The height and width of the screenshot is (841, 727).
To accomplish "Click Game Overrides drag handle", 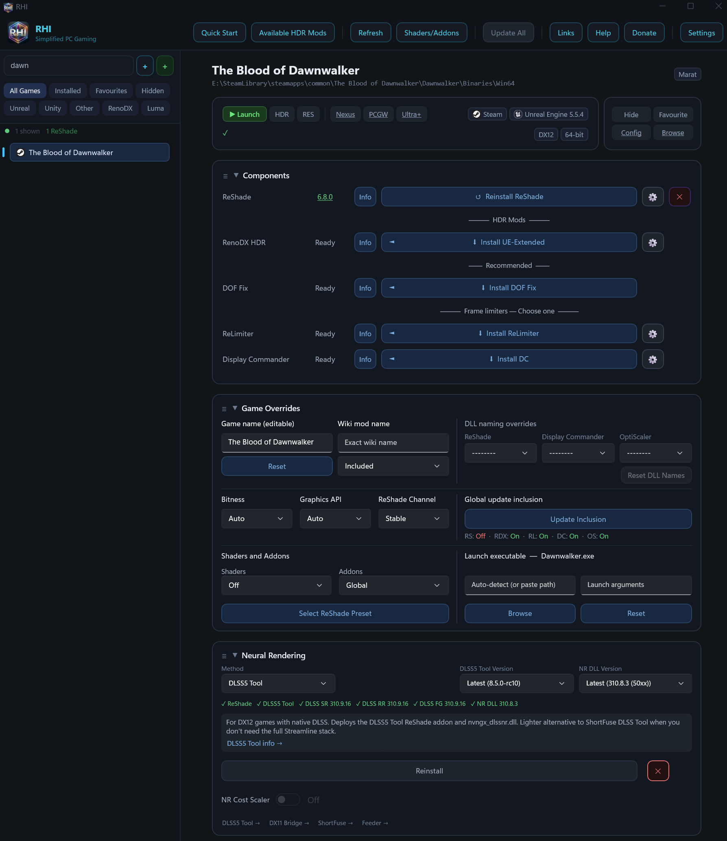I will (224, 409).
